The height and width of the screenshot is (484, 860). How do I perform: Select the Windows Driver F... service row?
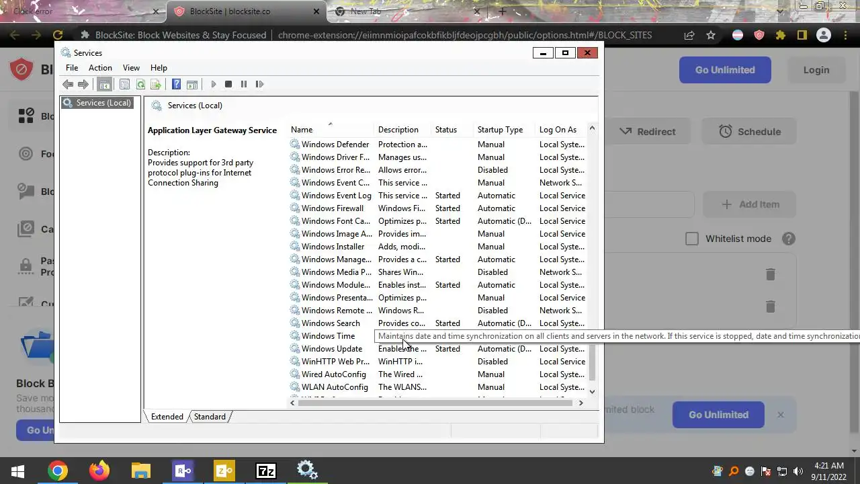[437, 157]
